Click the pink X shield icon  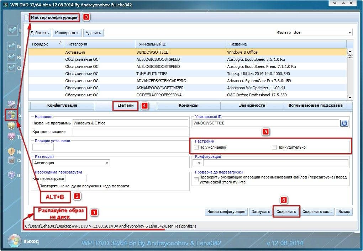coord(11,137)
